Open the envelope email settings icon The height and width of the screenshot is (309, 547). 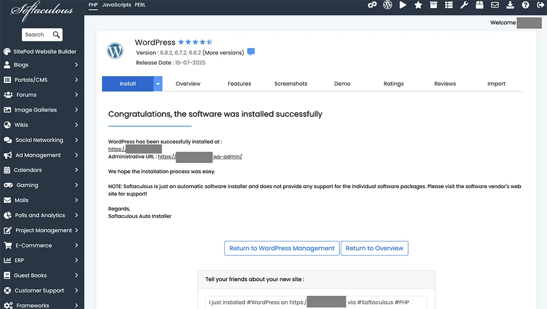pos(495,5)
